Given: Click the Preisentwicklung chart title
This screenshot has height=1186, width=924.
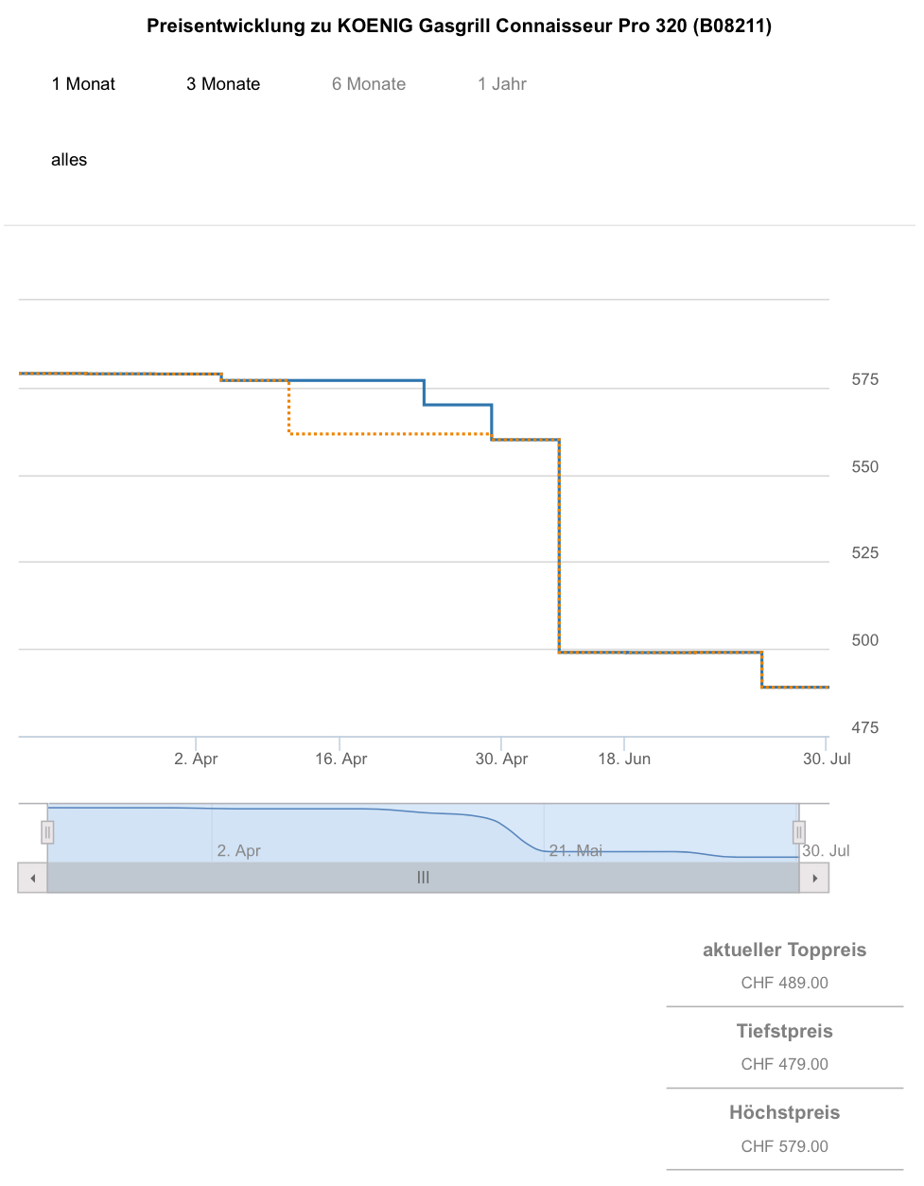Looking at the screenshot, I should [x=459, y=26].
